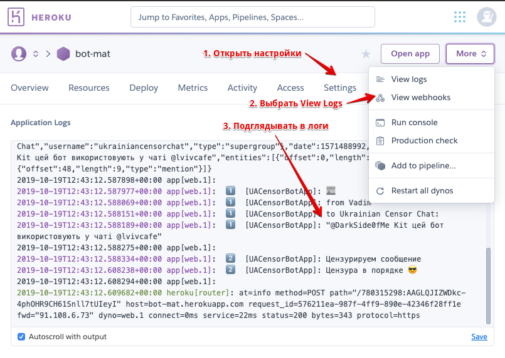Viewport: 505px width, 358px height.
Task: Click the Production check clipboard icon
Action: (380, 141)
